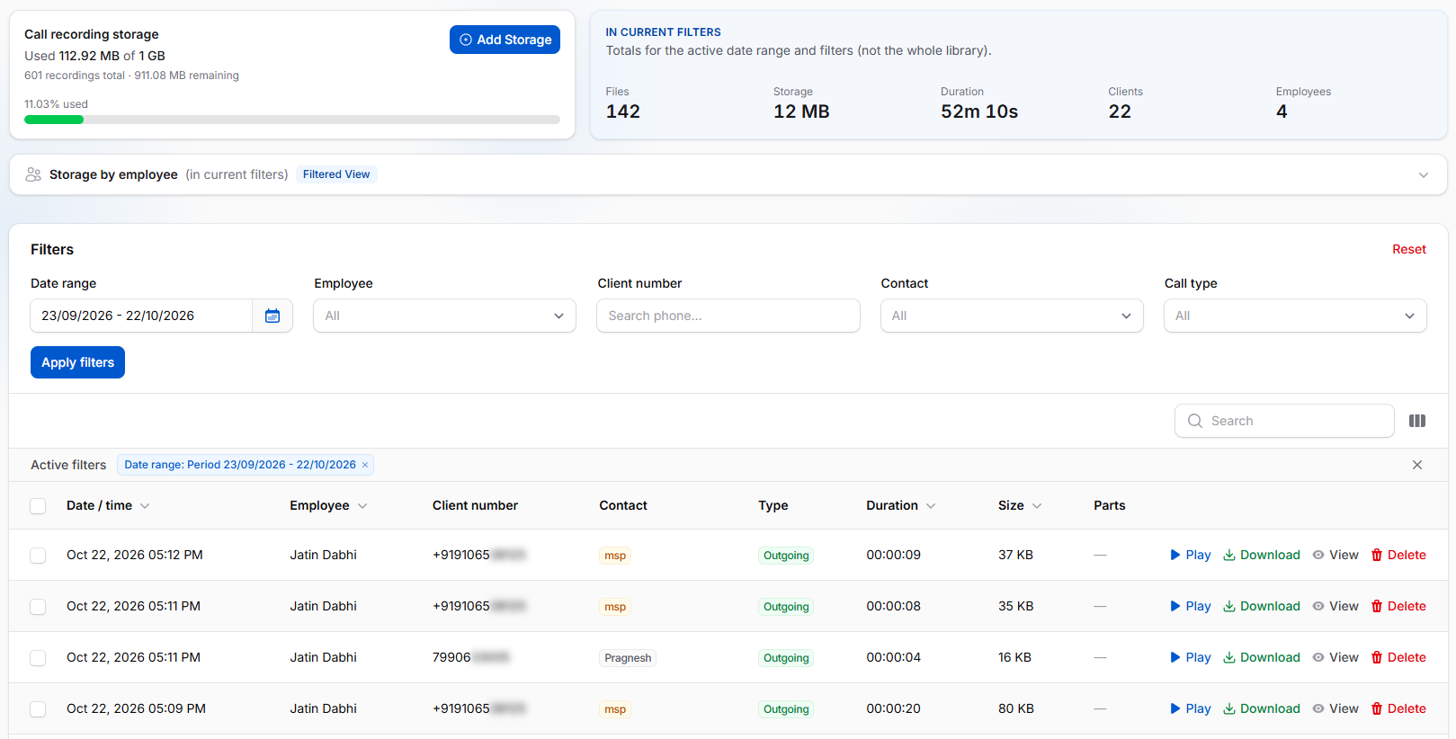Check the 35 KB recording row checkbox

pos(38,607)
